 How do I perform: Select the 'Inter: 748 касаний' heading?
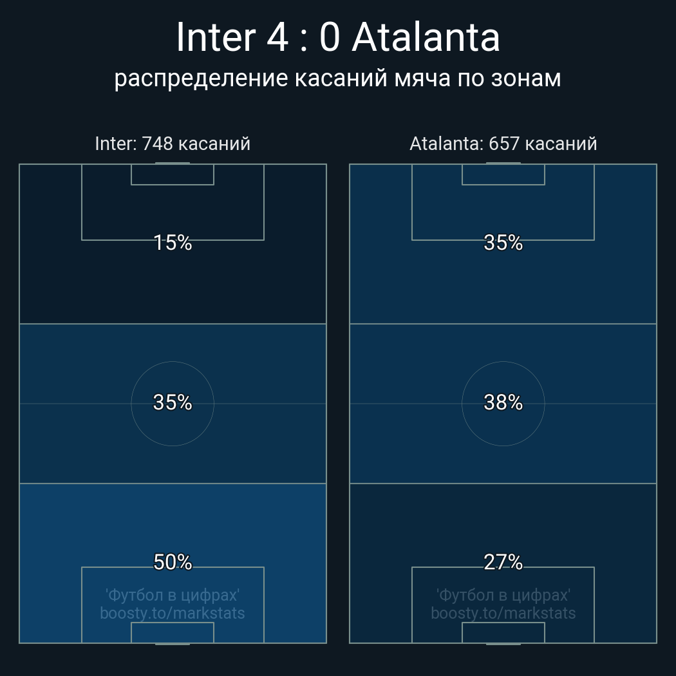click(x=173, y=144)
